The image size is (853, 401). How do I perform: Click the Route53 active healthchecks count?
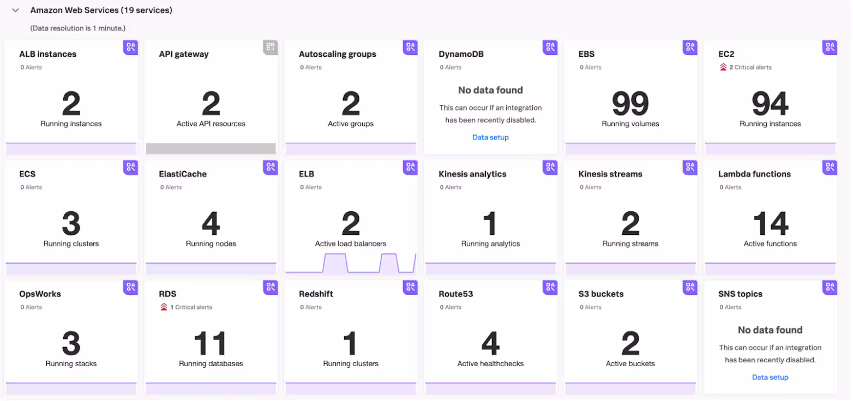coord(490,343)
